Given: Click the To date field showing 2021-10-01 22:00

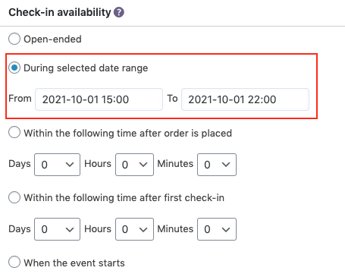Looking at the screenshot, I should [245, 99].
